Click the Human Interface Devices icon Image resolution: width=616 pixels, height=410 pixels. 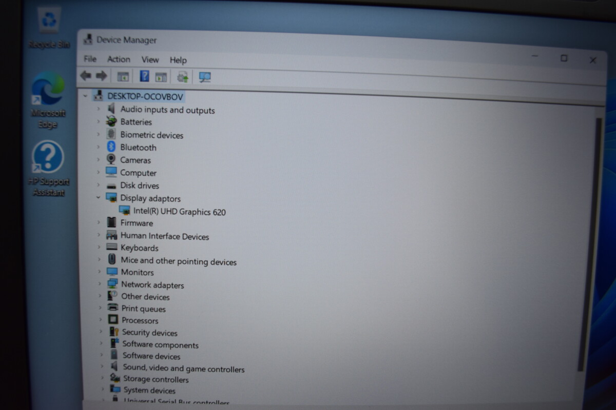point(112,236)
